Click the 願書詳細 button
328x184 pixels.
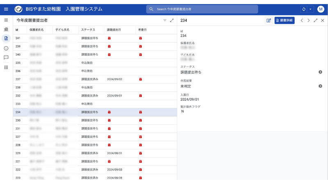[x=285, y=20]
